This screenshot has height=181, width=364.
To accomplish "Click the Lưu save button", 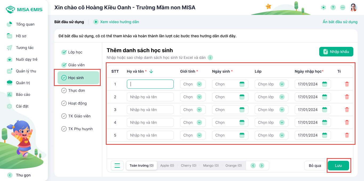I will coord(338,166).
